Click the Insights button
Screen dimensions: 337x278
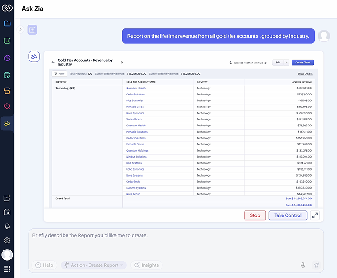146,265
